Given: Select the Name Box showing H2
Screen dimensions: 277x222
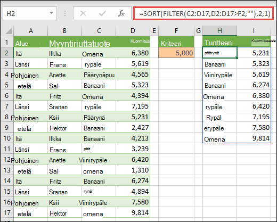Looking at the screenshot, I should click(30, 13).
